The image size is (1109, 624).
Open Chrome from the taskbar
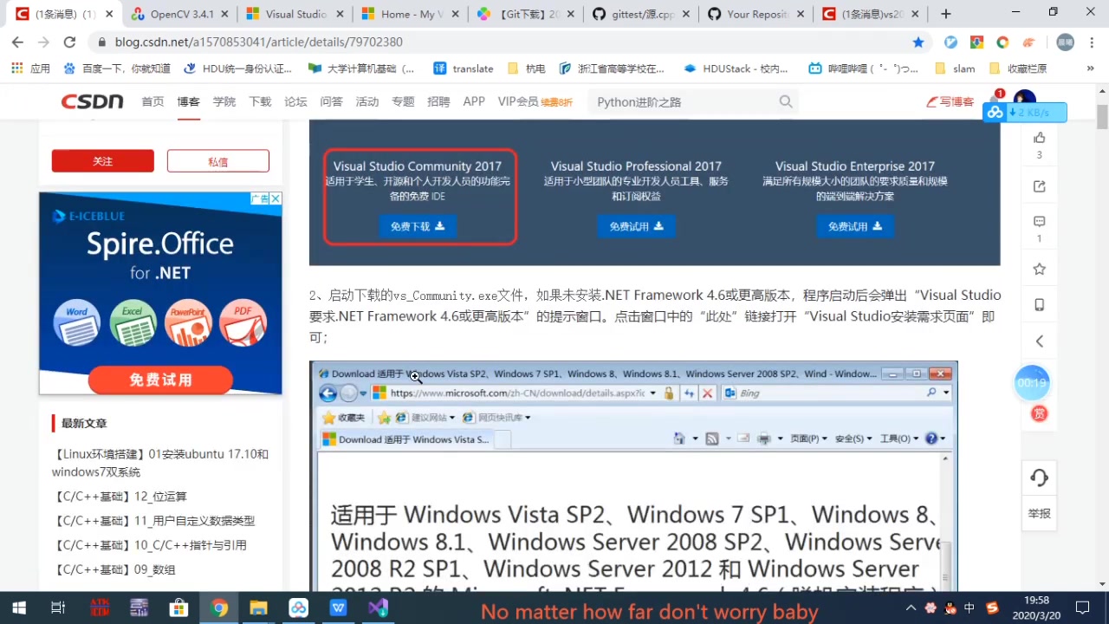(219, 608)
